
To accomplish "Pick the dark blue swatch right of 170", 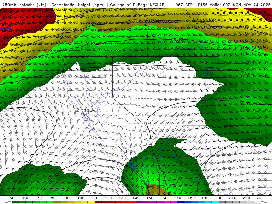I will (x=181, y=202).
